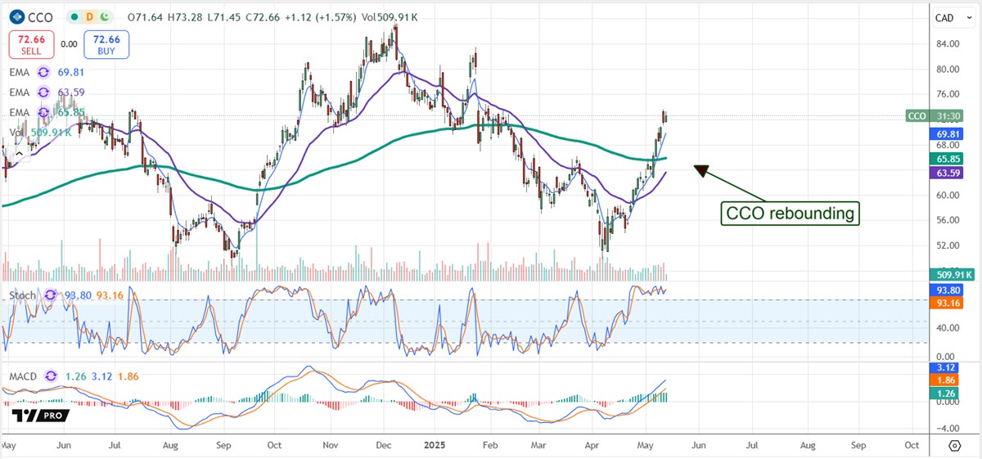Click the Stoch indicator refresh icon

(50, 295)
